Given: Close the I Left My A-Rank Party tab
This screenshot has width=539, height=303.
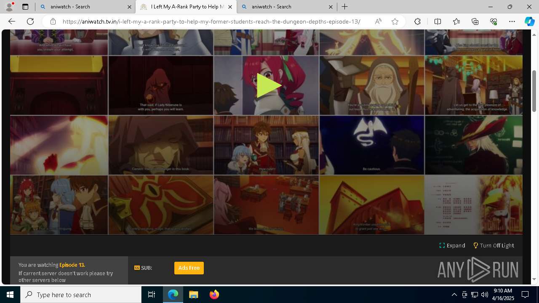Looking at the screenshot, I should (230, 7).
